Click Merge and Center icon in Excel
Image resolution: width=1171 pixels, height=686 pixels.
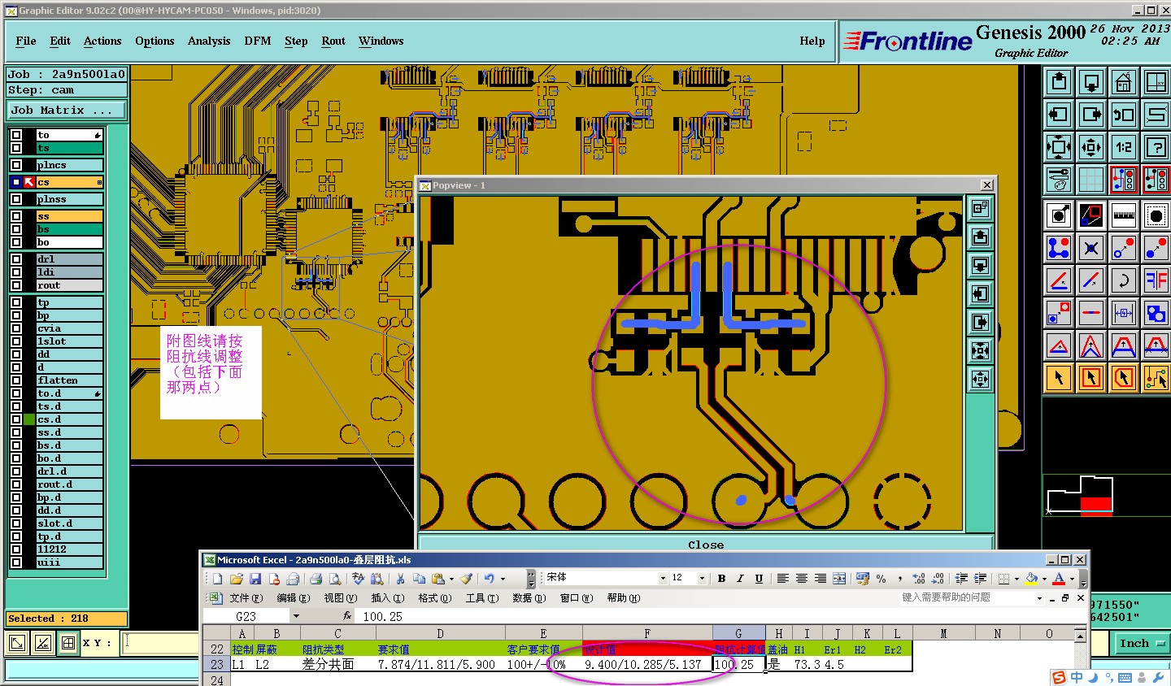point(839,579)
